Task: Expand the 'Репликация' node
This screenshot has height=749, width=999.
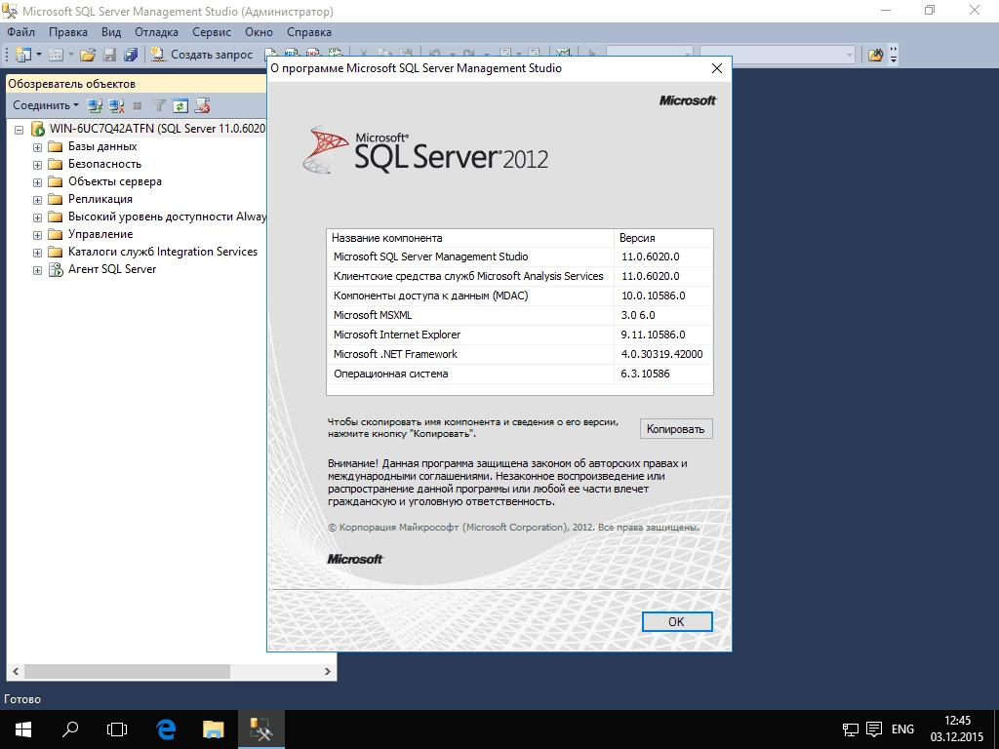Action: pos(38,200)
